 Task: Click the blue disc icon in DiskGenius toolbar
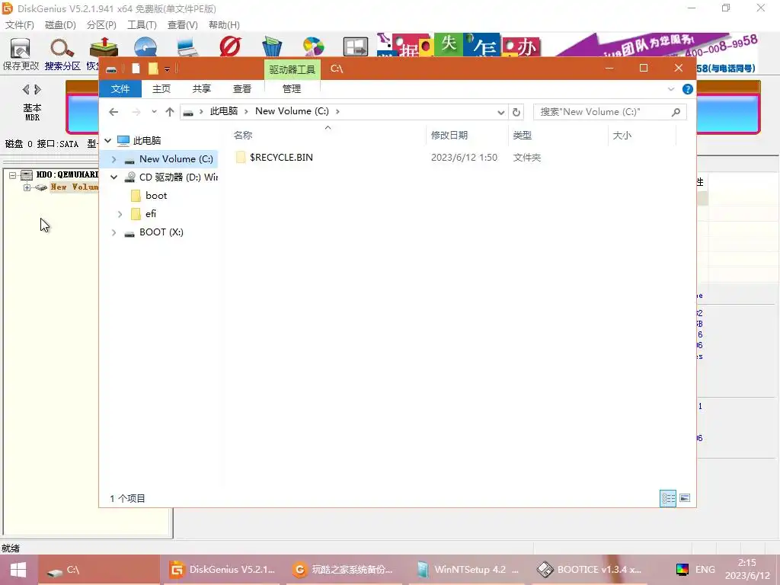click(145, 47)
